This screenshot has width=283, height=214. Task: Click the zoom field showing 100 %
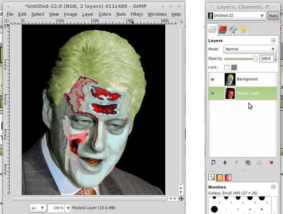point(57,208)
